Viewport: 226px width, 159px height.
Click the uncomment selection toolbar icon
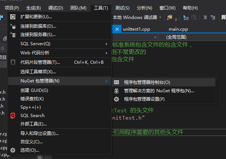point(213,18)
